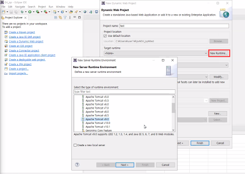Toggle Use default location checkbox
The image size is (245, 174).
pyautogui.click(x=105, y=36)
